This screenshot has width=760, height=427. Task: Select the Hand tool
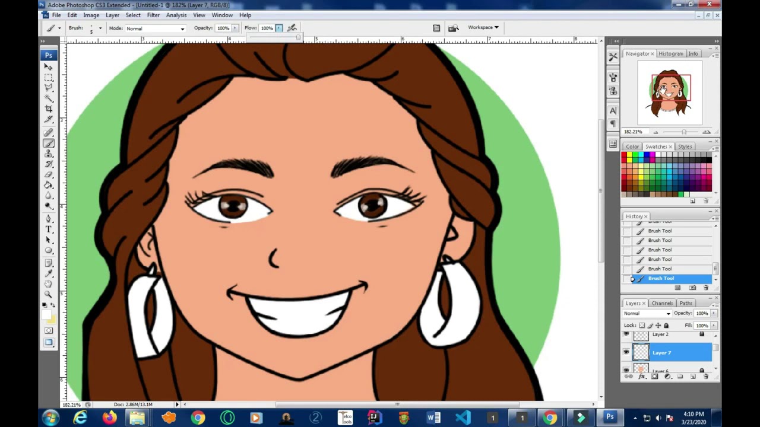click(49, 284)
